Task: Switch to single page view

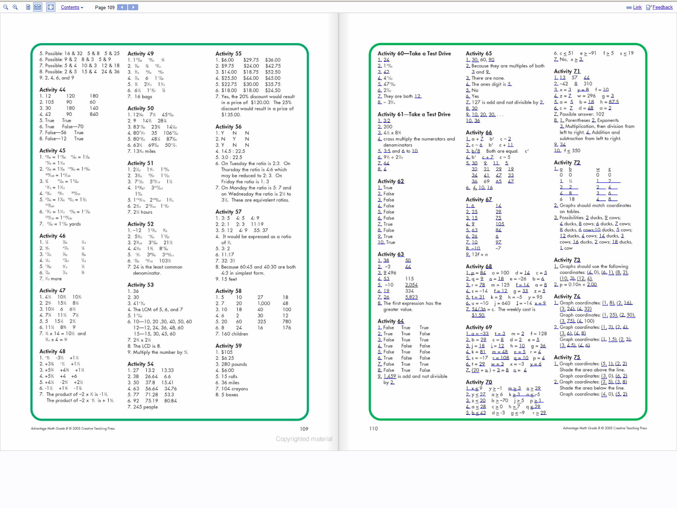Action: (28, 7)
